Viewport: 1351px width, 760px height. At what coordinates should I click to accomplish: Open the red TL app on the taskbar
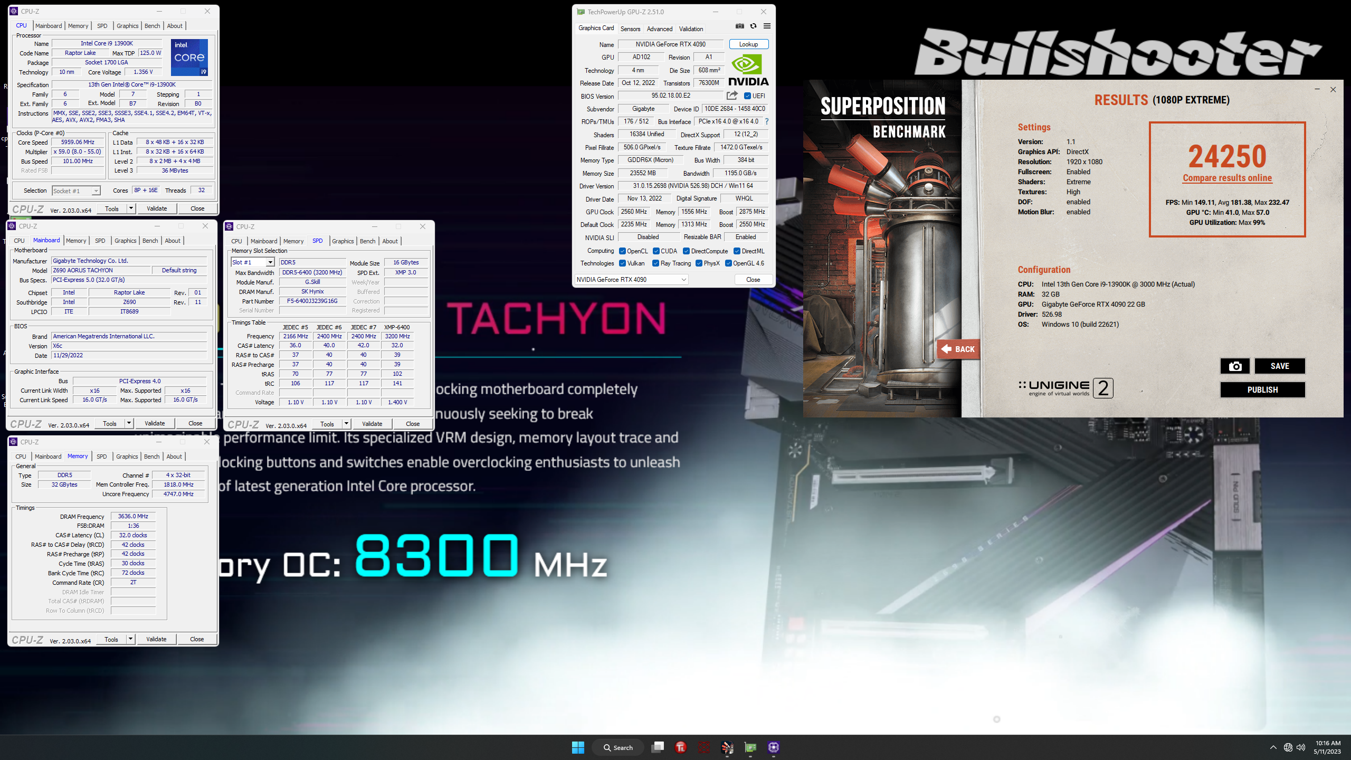[x=681, y=747]
